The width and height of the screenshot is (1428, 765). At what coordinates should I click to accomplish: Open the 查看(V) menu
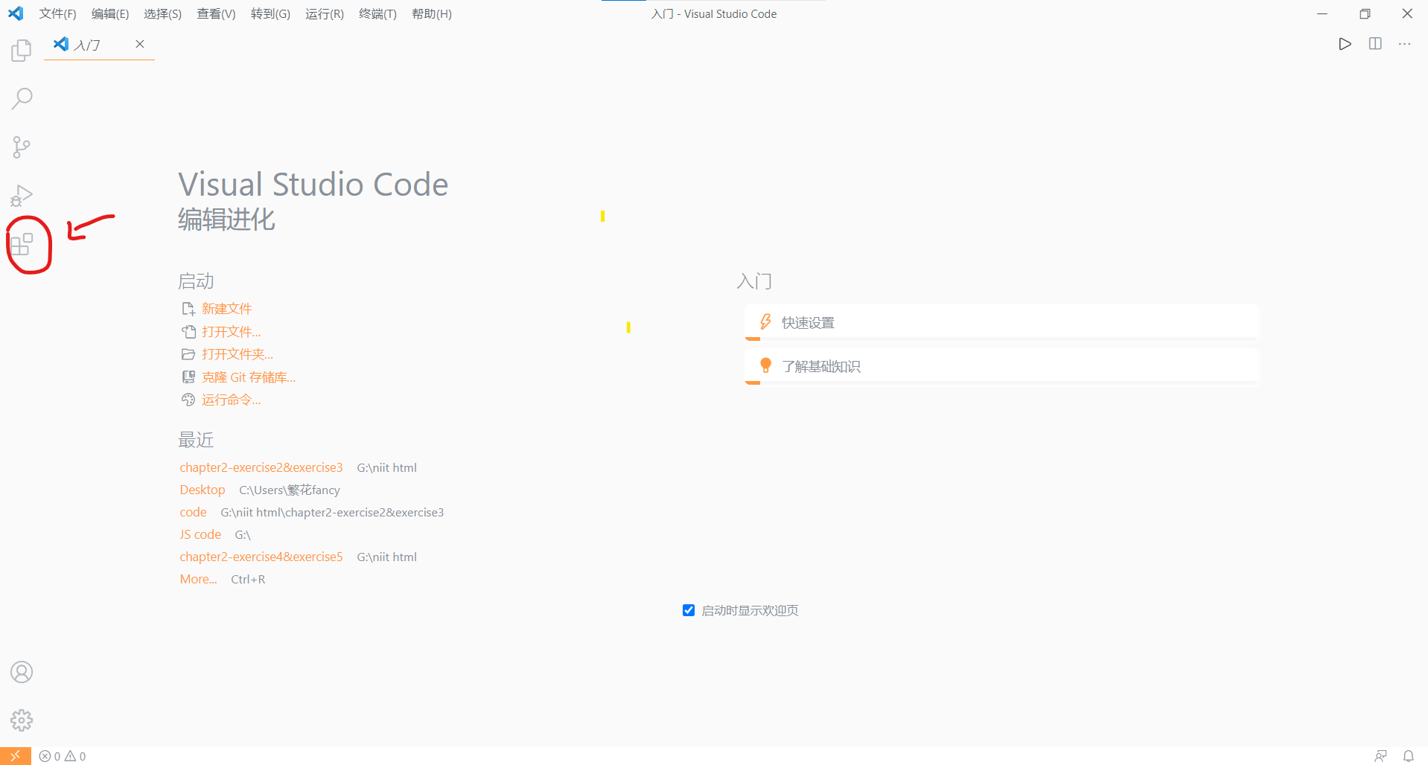[216, 14]
